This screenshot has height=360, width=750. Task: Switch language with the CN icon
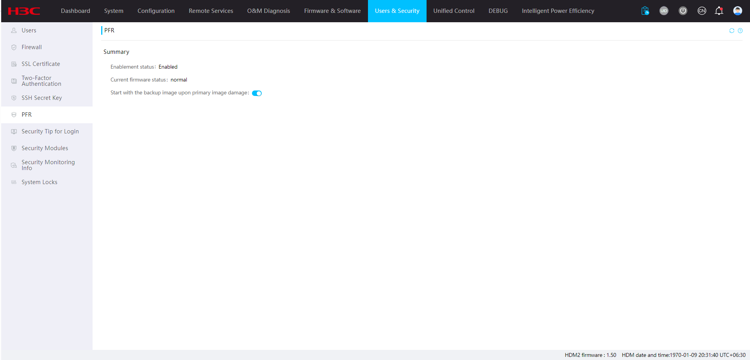pos(702,11)
